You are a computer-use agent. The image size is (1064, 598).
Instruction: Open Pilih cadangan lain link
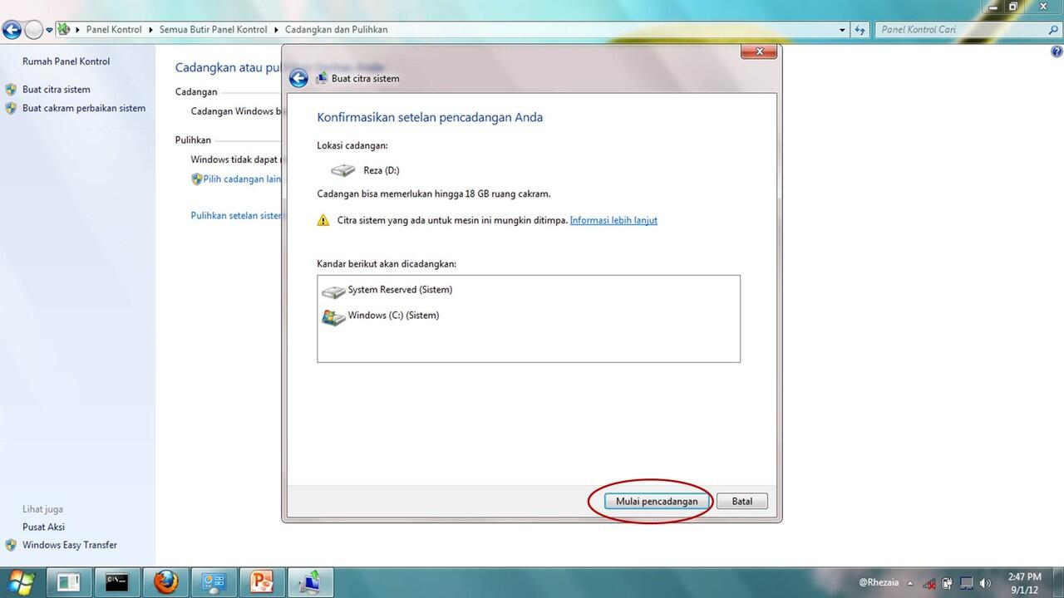pos(242,179)
